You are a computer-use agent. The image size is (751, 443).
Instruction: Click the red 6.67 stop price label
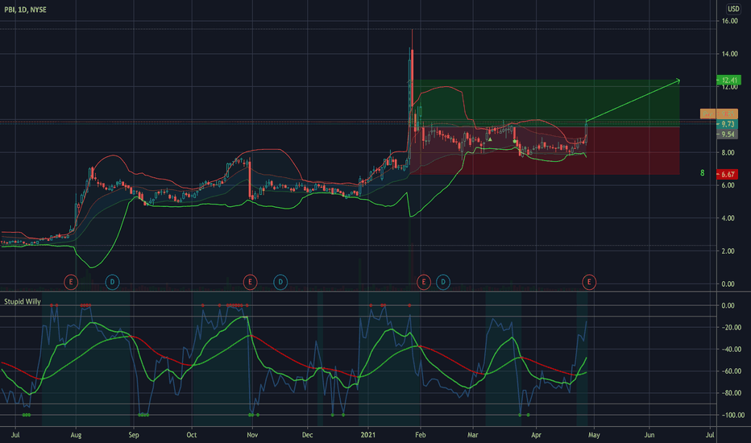point(727,174)
